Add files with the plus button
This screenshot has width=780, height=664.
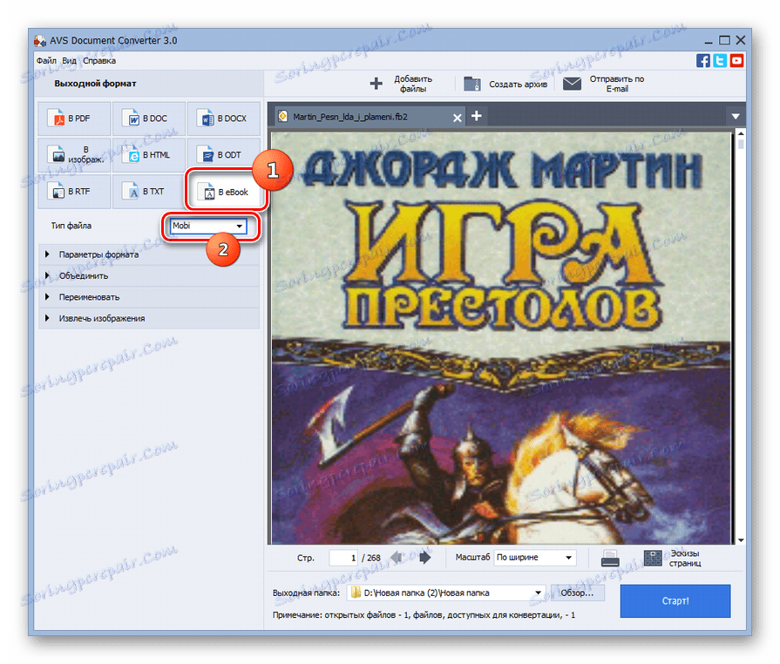(x=402, y=84)
